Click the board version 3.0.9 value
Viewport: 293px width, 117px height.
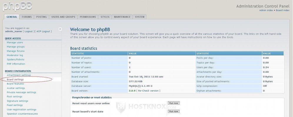(132, 91)
